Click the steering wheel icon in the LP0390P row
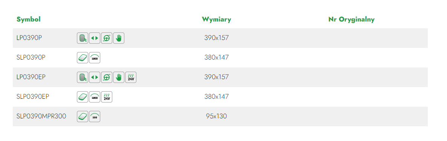 107,38
